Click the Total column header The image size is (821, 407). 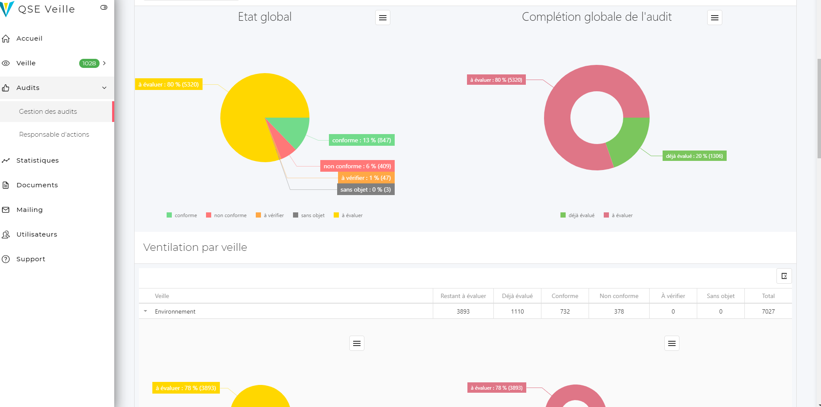coord(768,296)
